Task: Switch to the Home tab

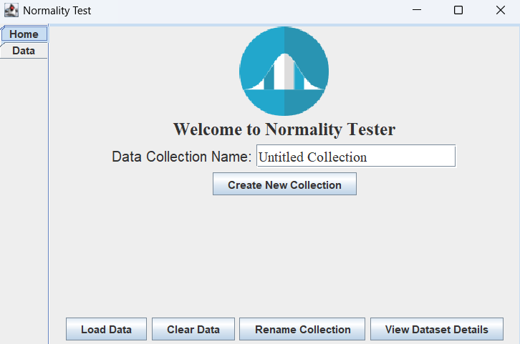Action: [x=24, y=34]
